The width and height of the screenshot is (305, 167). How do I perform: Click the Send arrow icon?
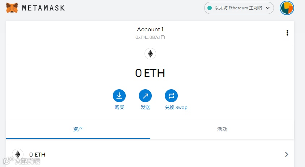tap(145, 96)
